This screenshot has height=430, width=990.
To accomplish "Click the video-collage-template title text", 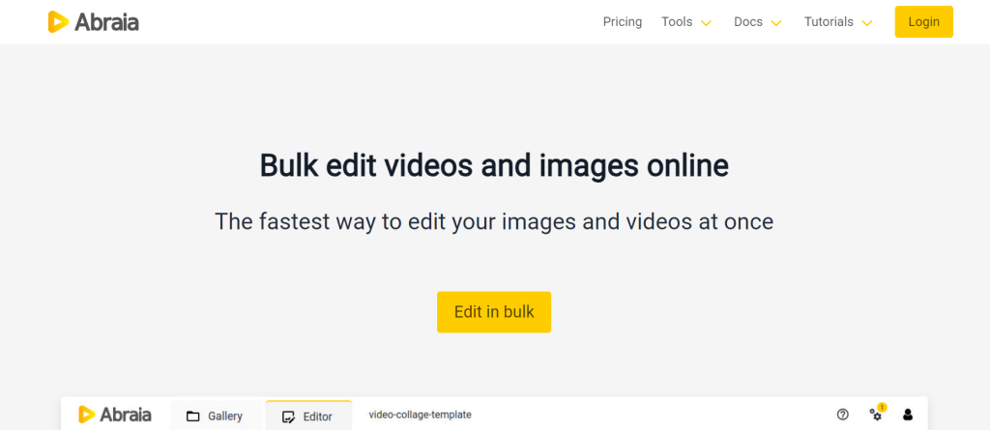I will pos(420,415).
